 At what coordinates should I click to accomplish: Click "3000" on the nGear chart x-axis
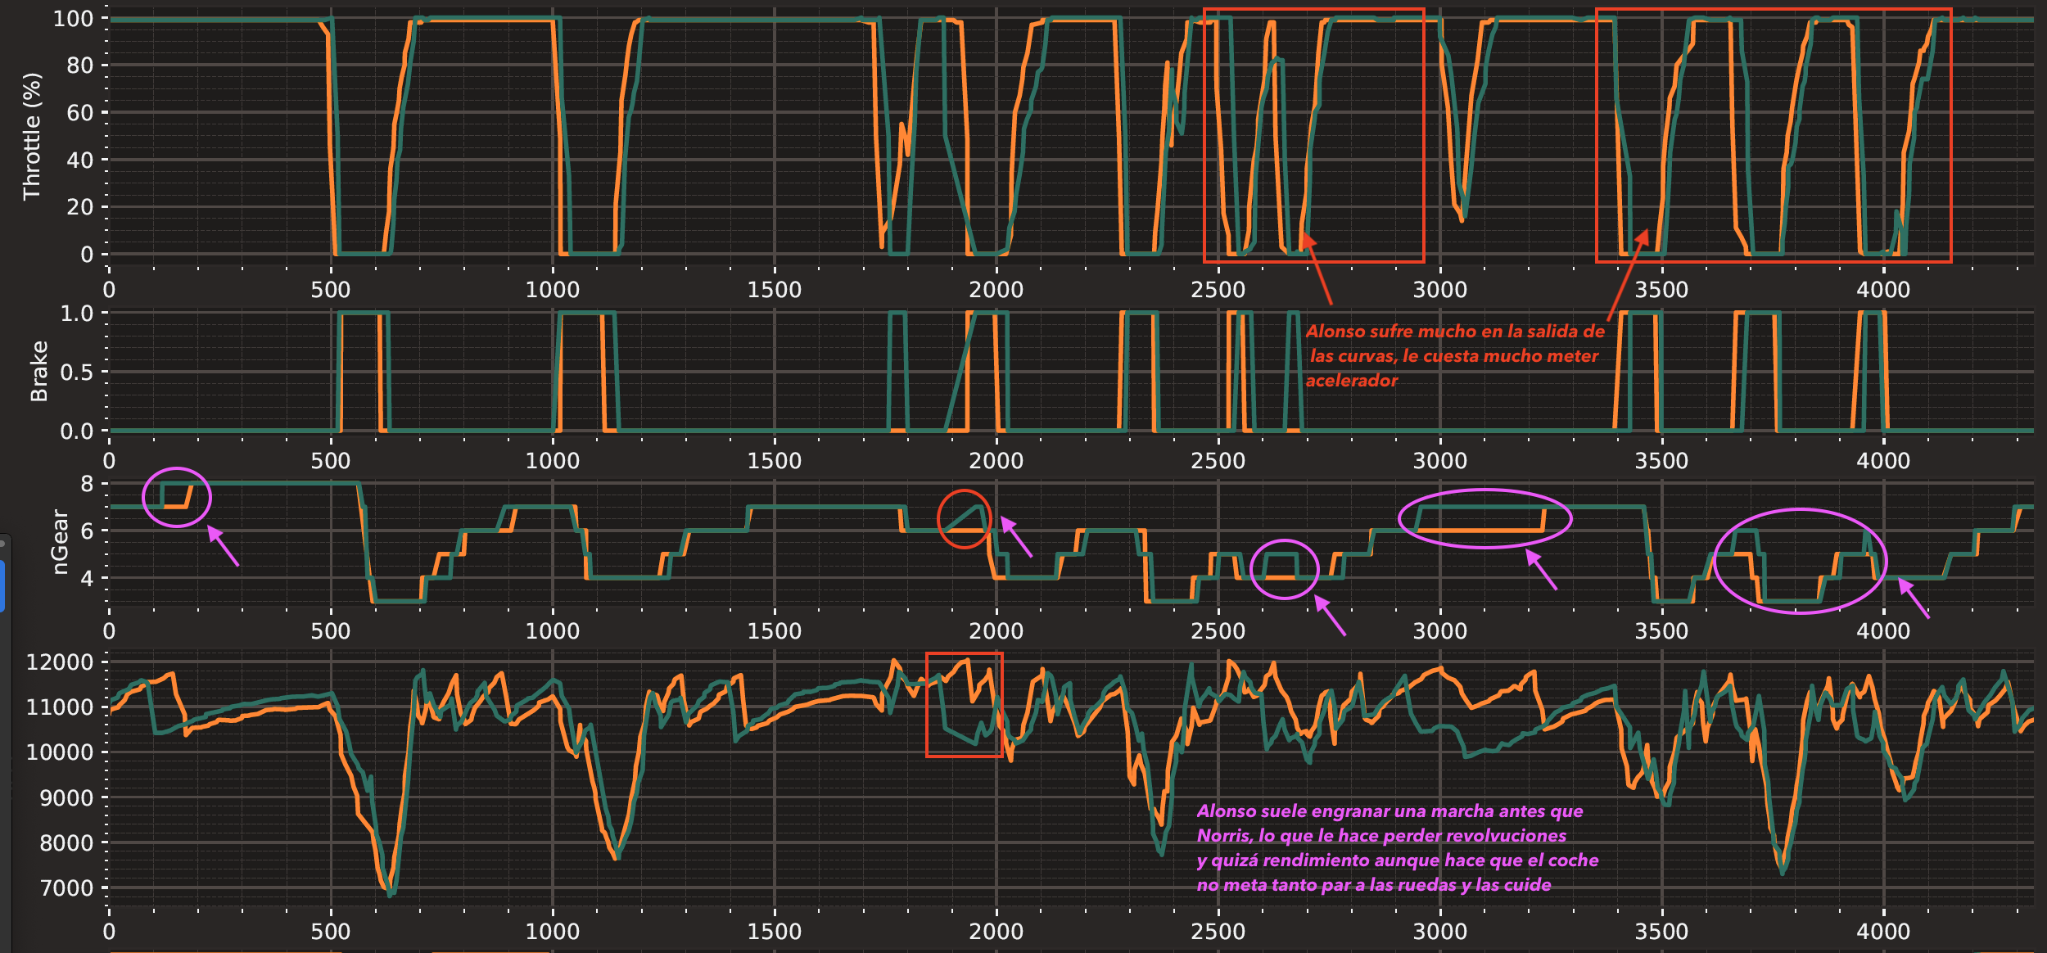(1440, 631)
